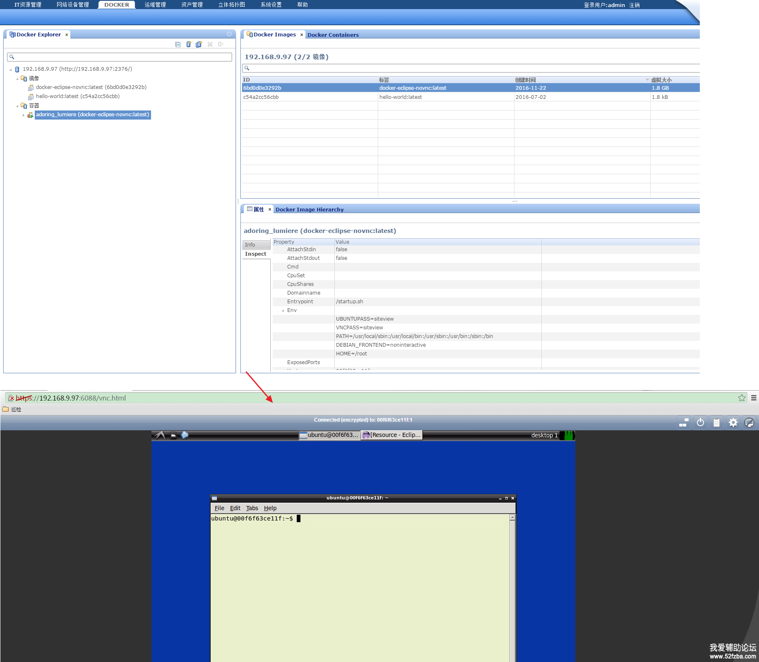Screen dimensions: 759x662
Task: Bookmark the page with the star icon
Action: 742,398
